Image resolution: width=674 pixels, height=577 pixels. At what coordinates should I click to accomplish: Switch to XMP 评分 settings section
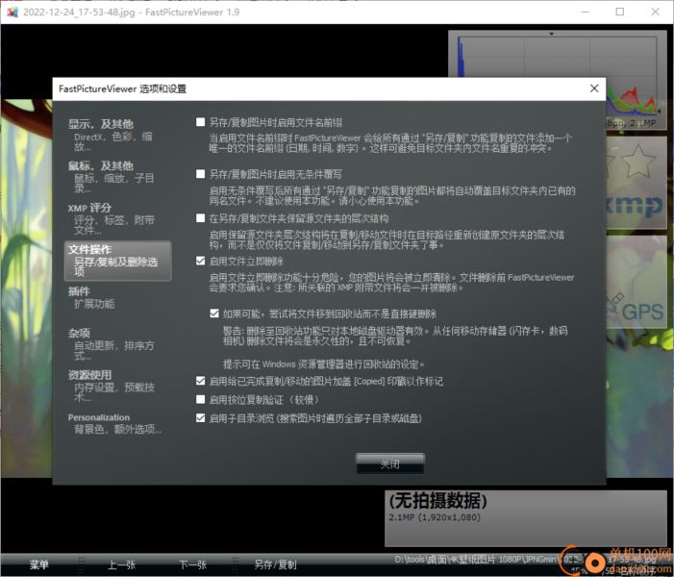[117, 218]
